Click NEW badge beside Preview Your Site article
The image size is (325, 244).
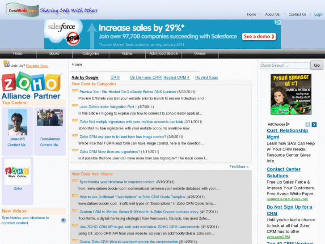point(75,90)
